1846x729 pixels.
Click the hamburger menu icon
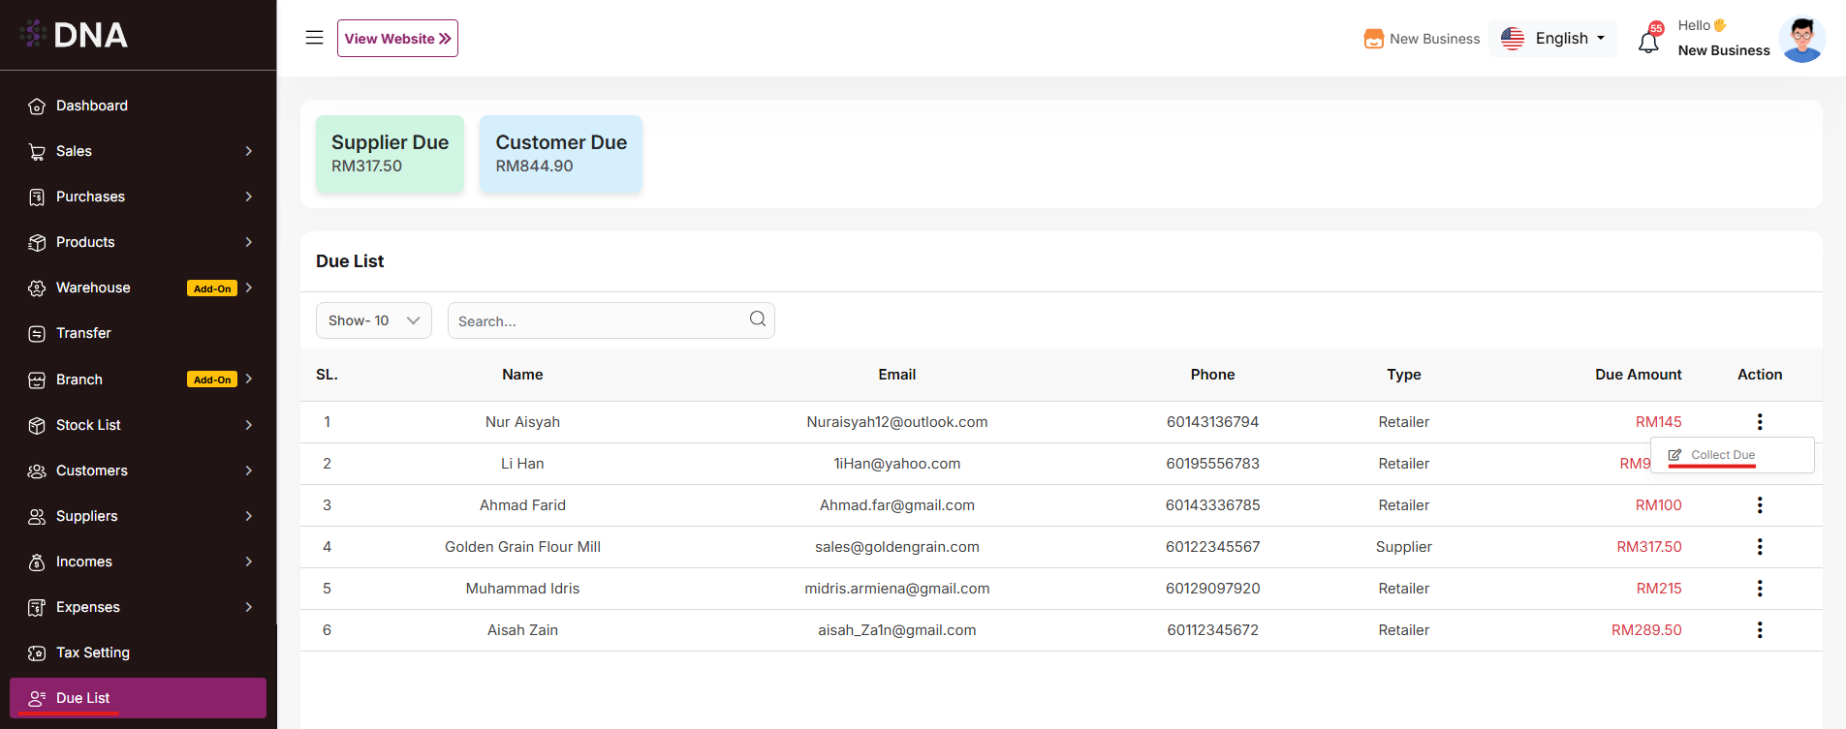(314, 38)
